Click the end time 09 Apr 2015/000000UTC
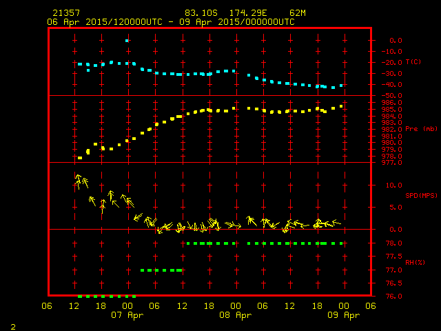 click(237, 22)
